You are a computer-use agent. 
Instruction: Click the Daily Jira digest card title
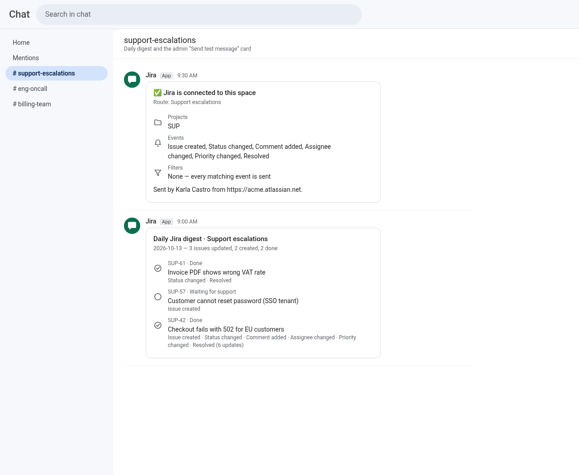click(210, 239)
